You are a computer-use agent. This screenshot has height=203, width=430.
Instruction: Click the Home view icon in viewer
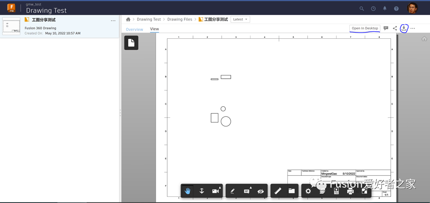coord(424,39)
